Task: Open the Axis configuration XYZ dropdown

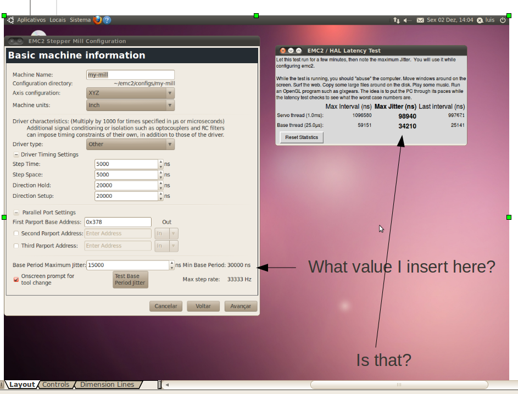Action: click(130, 93)
